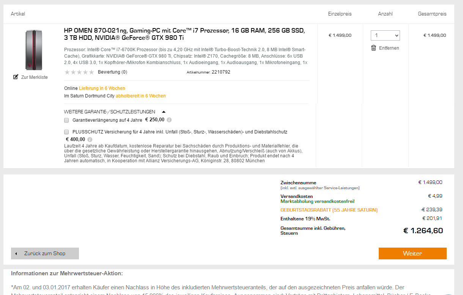This screenshot has height=295, width=463.
Task: Click the orange Weiter button
Action: tap(413, 253)
